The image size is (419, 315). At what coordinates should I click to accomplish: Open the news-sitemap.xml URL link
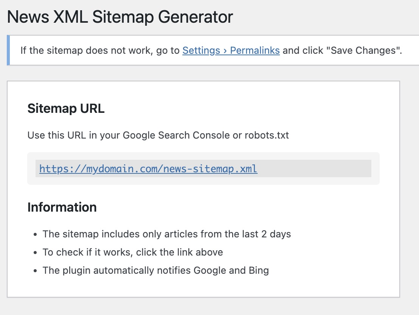[x=148, y=168]
